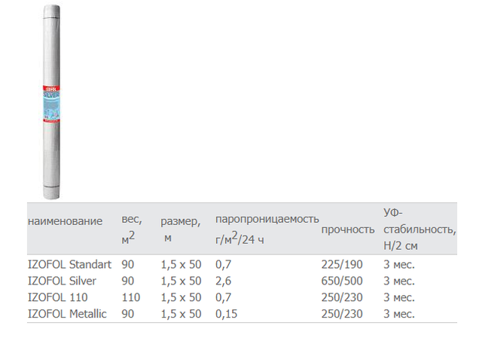The height and width of the screenshot is (359, 482).
Task: Select the IZOFOL 110 name cell
Action: point(58,297)
